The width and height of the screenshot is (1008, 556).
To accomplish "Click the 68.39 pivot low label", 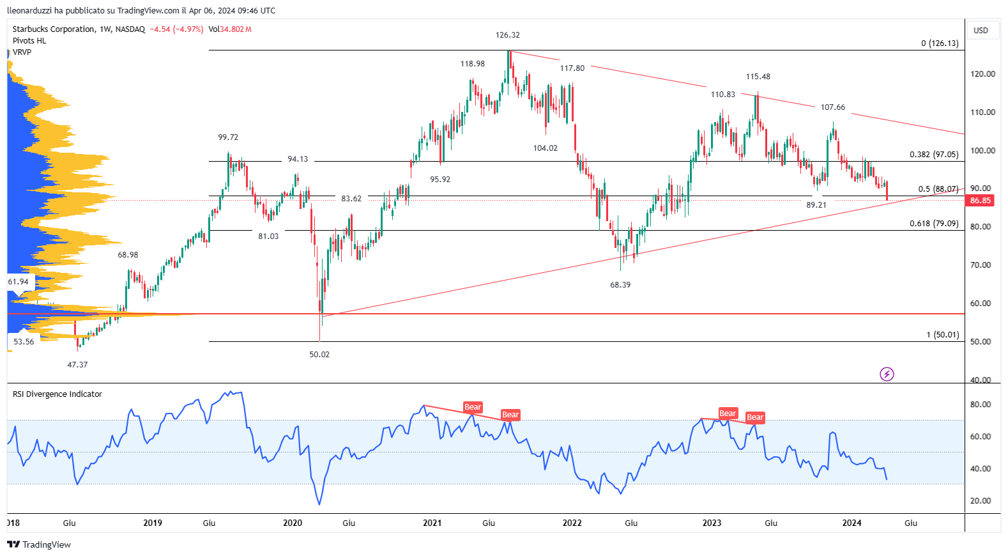I will [x=620, y=285].
